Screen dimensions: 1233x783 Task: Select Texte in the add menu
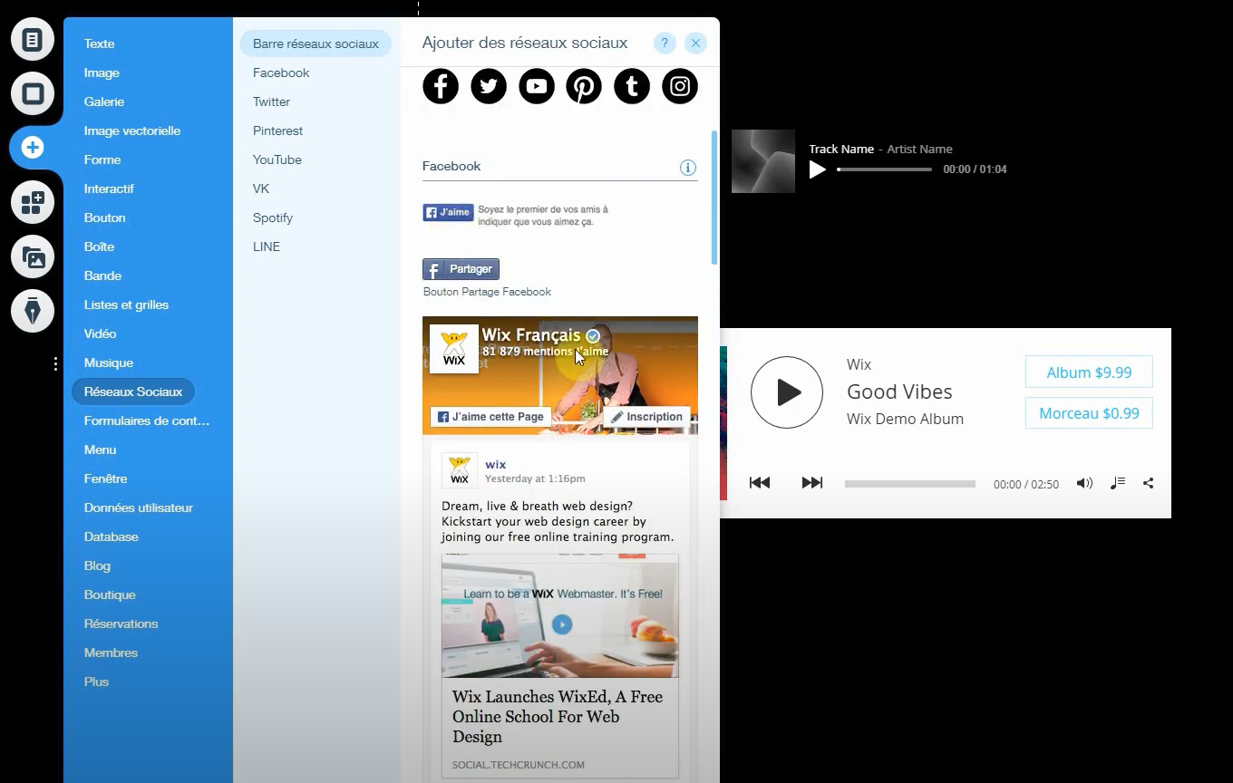(100, 43)
